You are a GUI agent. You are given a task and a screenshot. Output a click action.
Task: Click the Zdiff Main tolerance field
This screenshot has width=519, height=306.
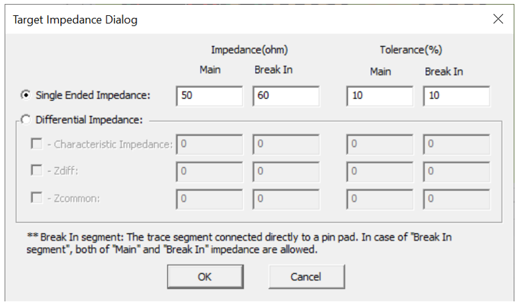379,171
